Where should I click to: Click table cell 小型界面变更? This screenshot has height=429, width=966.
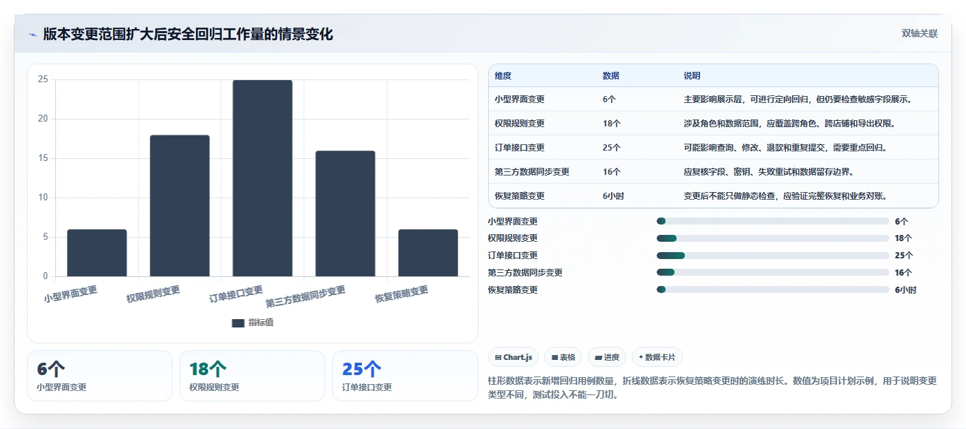coord(519,99)
